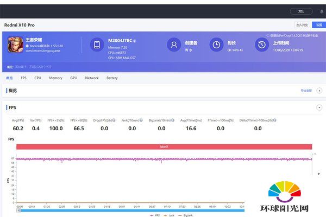Toggle the Jank legend entry
Image resolution: width=326 pixels, height=217 pixels.
pos(169,215)
